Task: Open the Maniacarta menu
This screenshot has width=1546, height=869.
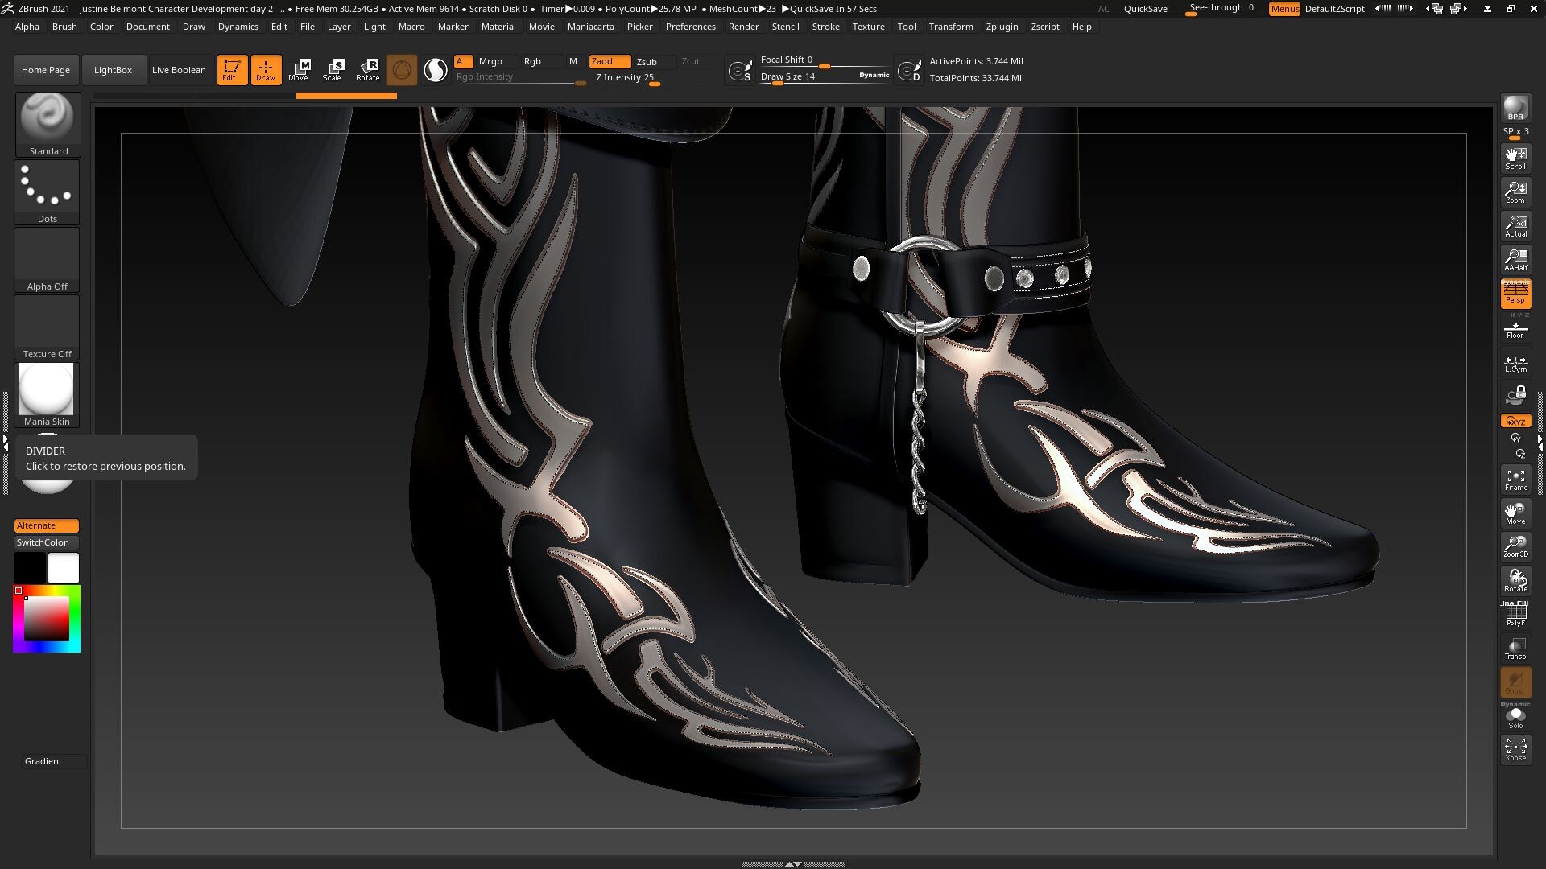Action: pyautogui.click(x=590, y=27)
